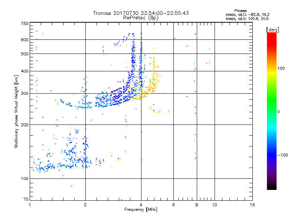Click the "Phases" heading text
Viewport: 297px width, 223px height.
(240, 11)
